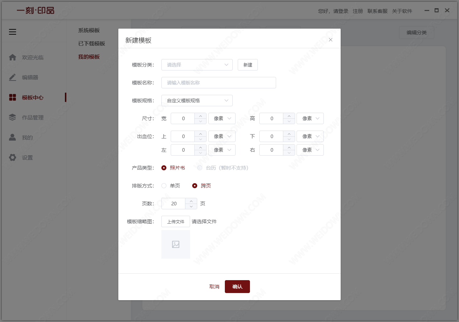
Task: Click 取消 to cancel
Action: tap(214, 287)
